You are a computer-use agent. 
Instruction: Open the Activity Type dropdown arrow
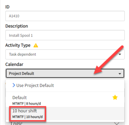tap(120, 54)
